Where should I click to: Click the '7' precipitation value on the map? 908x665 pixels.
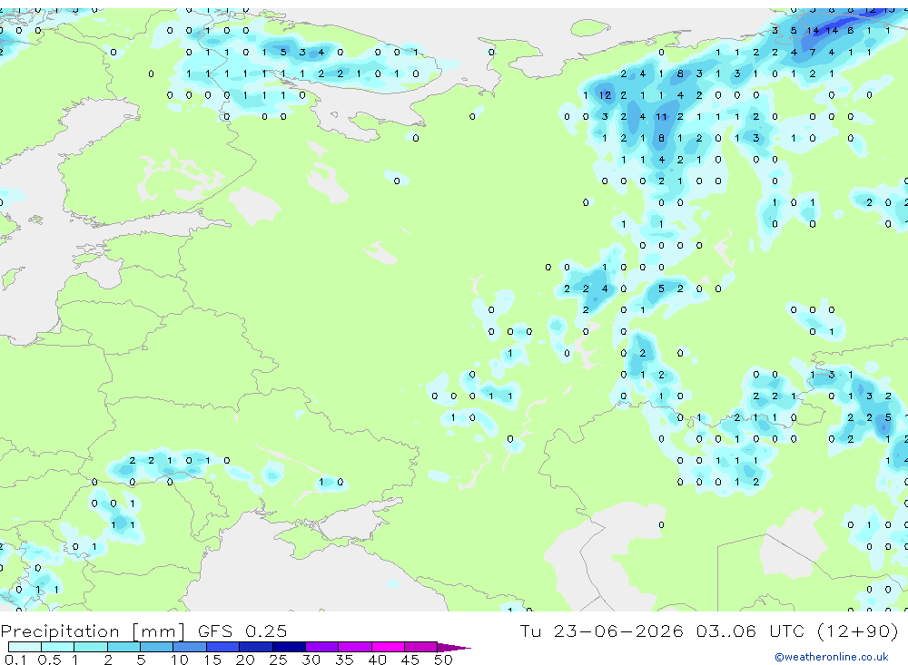(x=813, y=52)
